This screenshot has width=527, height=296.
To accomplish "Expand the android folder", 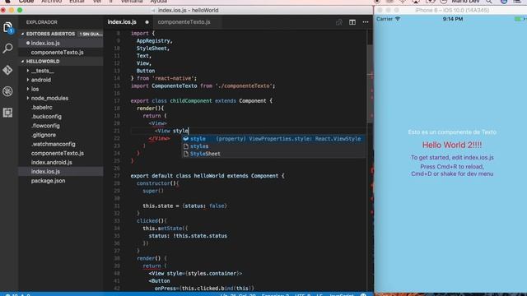I will (28, 80).
